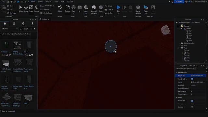Click the Color property swatch
The width and height of the screenshot is (208, 117).
point(192,82)
